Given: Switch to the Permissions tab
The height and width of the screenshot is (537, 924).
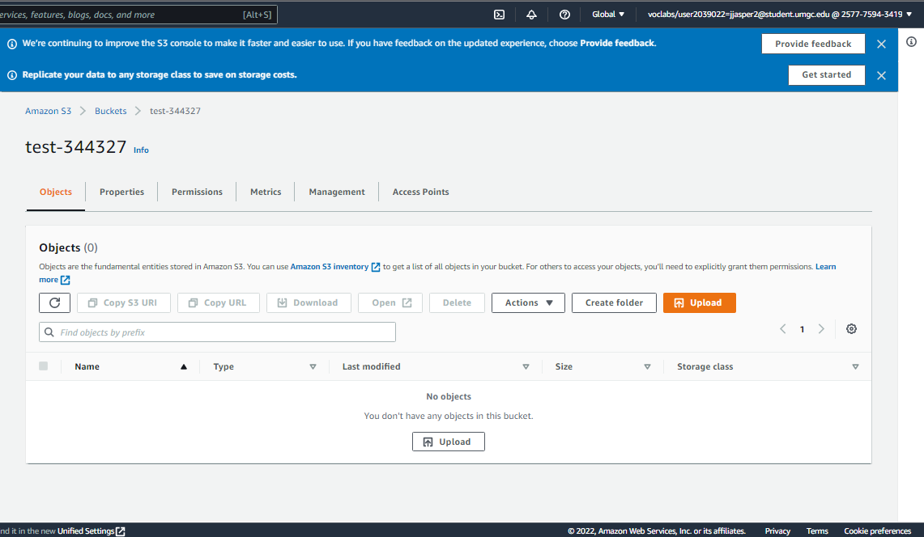Looking at the screenshot, I should coord(197,192).
